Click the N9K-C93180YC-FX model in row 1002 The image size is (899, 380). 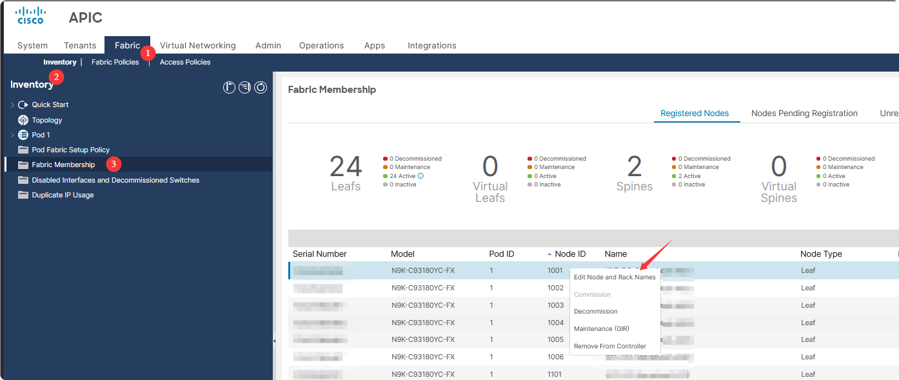[423, 288]
